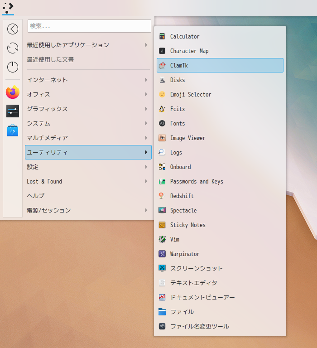Open the Lost & Found category

(x=88, y=181)
